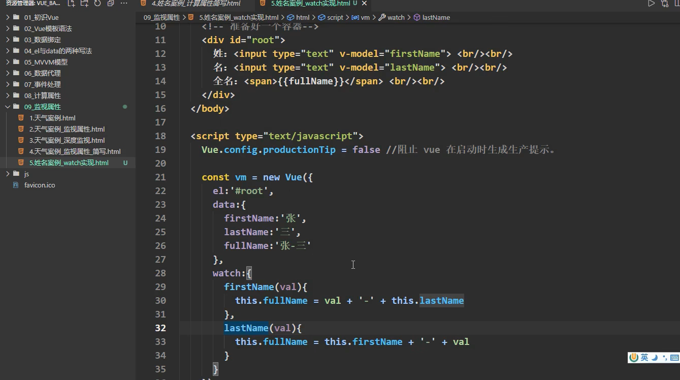Viewport: 680px width, 380px height.
Task: Click fullName:'张-三' on line 26
Action: coord(268,245)
